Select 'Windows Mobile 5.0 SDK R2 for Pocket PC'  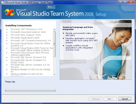(30, 70)
